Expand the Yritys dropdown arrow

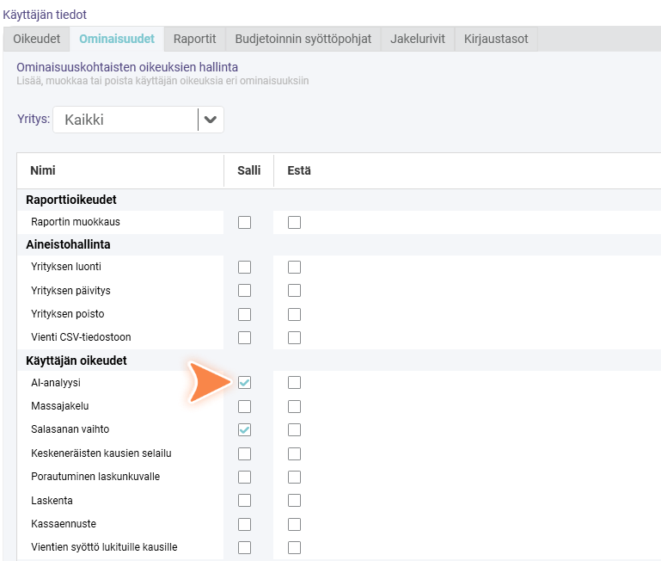point(211,120)
